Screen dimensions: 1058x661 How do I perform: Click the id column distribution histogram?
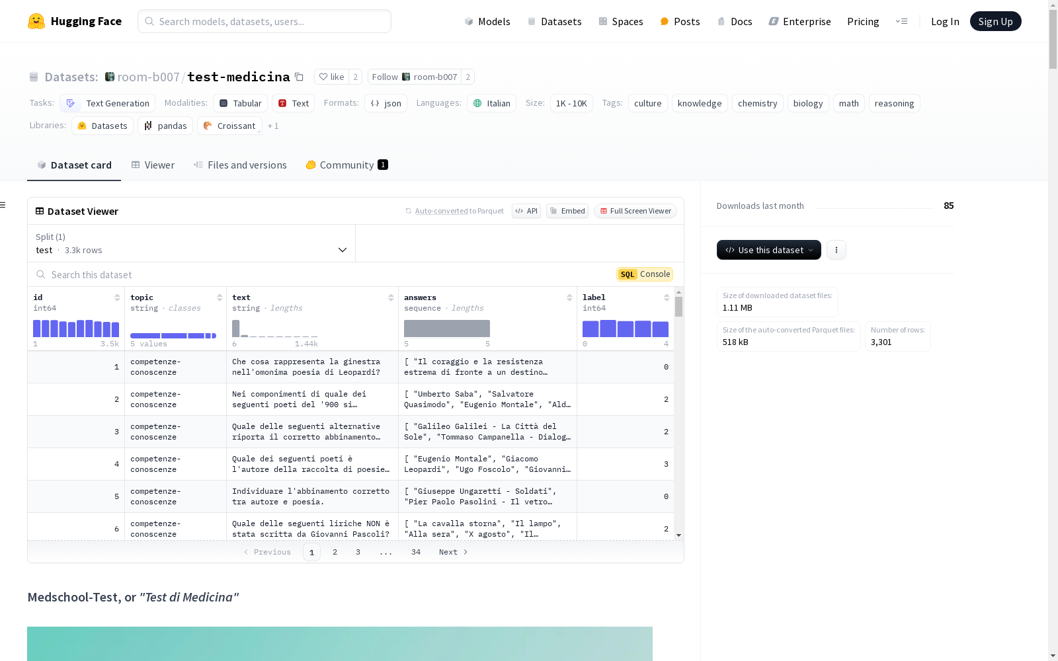click(x=76, y=329)
